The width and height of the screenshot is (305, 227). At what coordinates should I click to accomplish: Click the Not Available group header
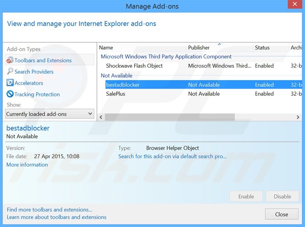coord(117,75)
